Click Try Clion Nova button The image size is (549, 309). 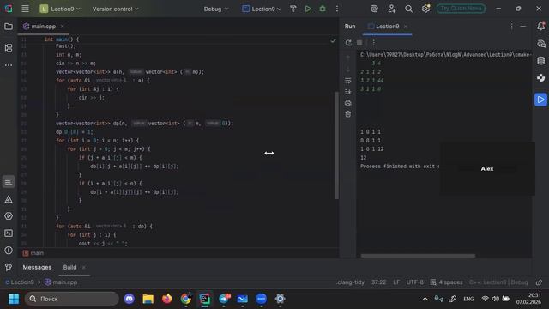click(461, 9)
